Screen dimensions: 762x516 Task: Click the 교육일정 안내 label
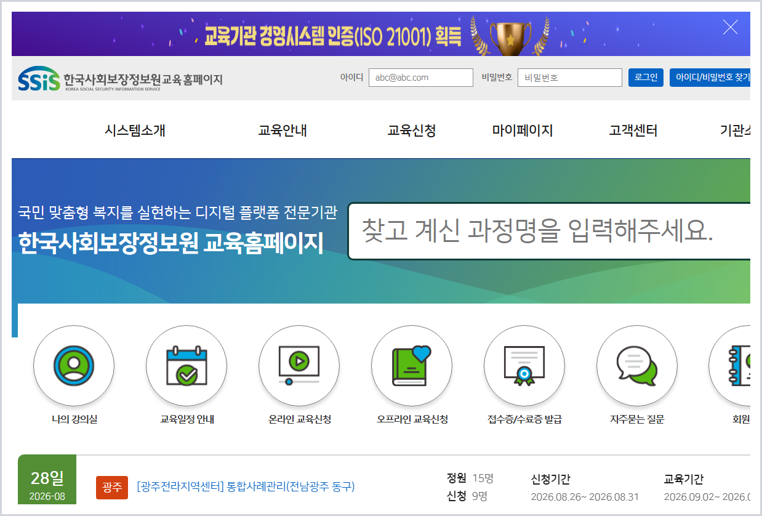pyautogui.click(x=187, y=420)
